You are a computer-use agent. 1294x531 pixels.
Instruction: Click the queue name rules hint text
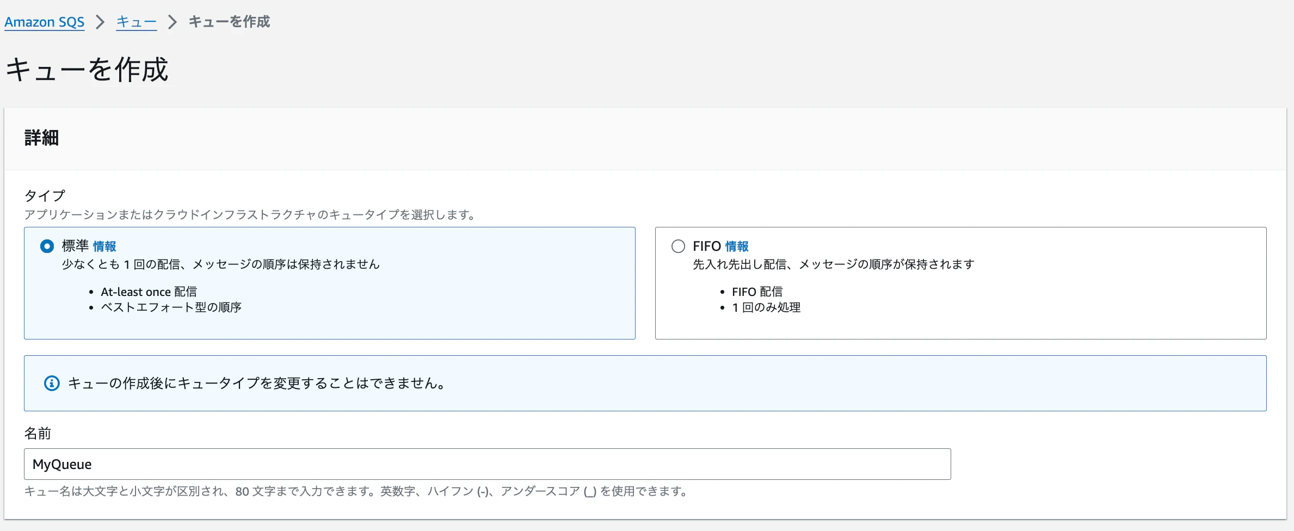pos(356,491)
